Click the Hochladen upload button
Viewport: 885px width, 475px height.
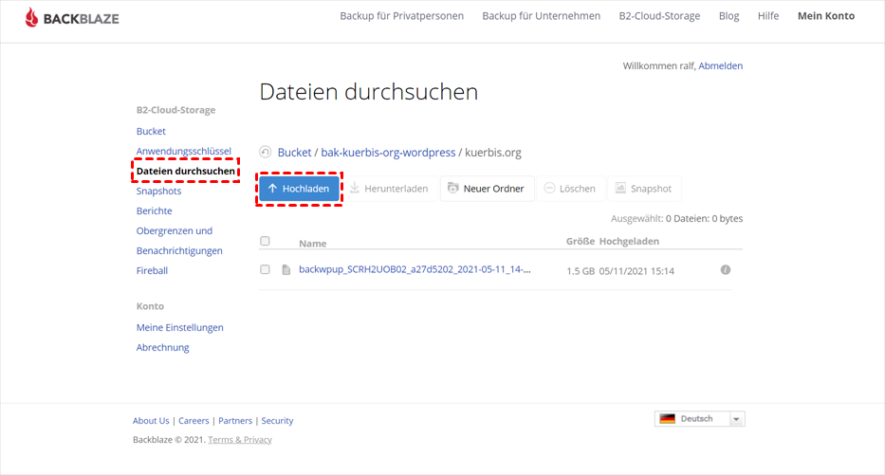[x=299, y=189]
